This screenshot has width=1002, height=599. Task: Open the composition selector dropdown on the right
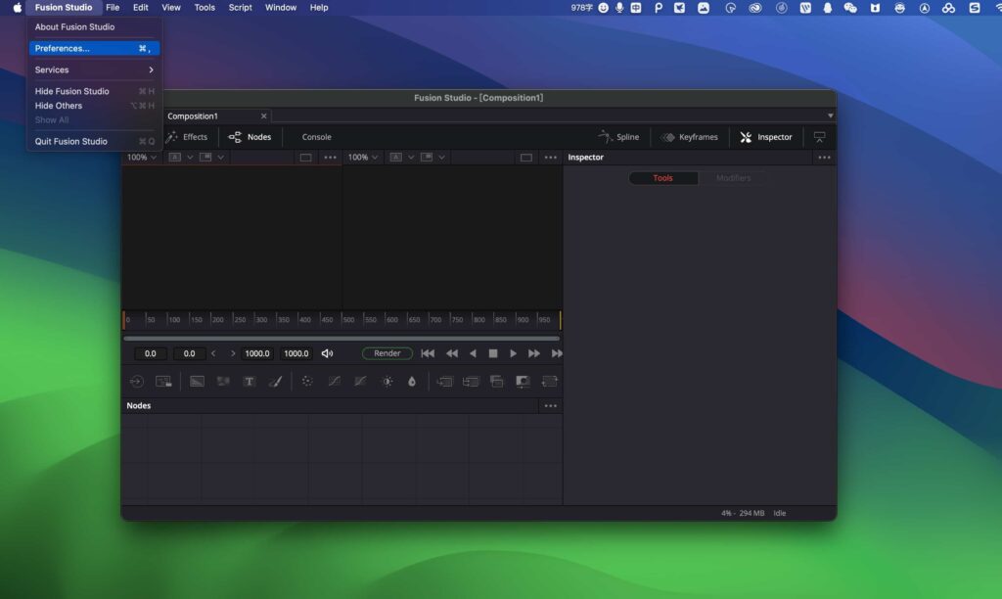pos(830,115)
